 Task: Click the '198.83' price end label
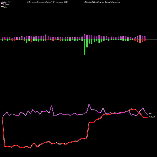152,117
